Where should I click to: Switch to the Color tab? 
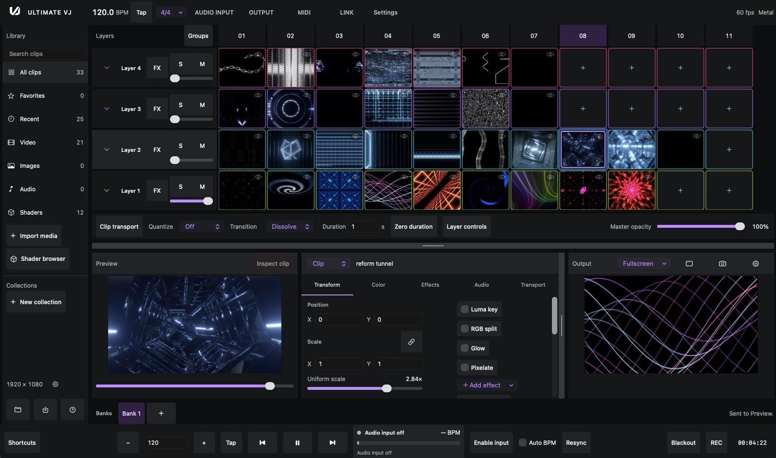tap(379, 285)
